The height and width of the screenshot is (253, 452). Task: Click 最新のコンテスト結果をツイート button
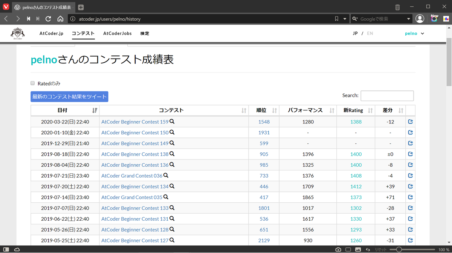pos(69,96)
